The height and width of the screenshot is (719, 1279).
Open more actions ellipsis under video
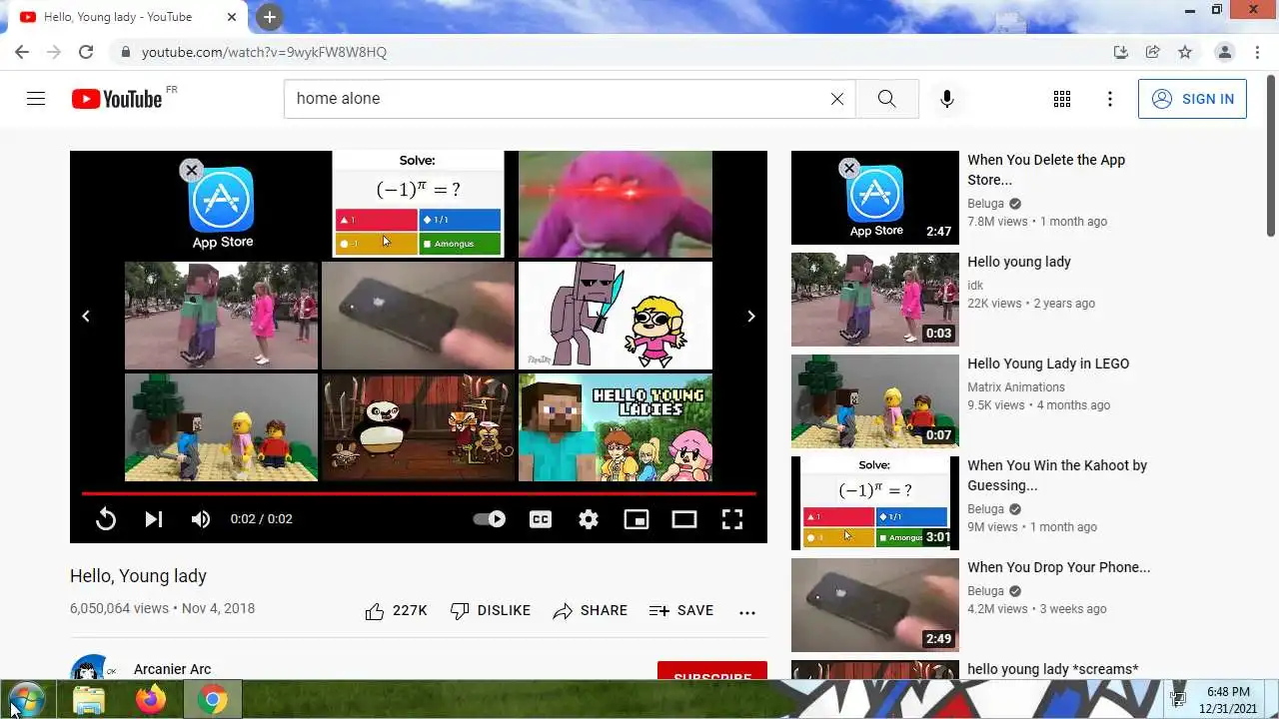747,611
